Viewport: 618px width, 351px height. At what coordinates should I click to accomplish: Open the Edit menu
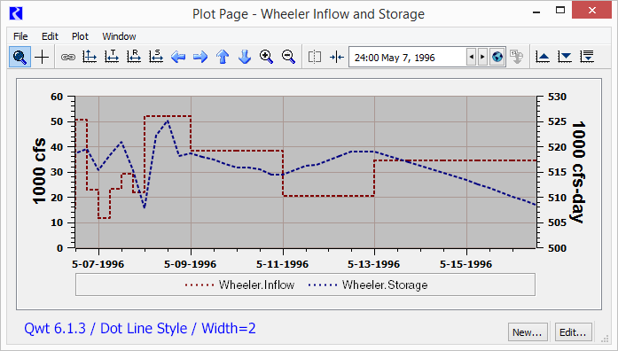[50, 36]
